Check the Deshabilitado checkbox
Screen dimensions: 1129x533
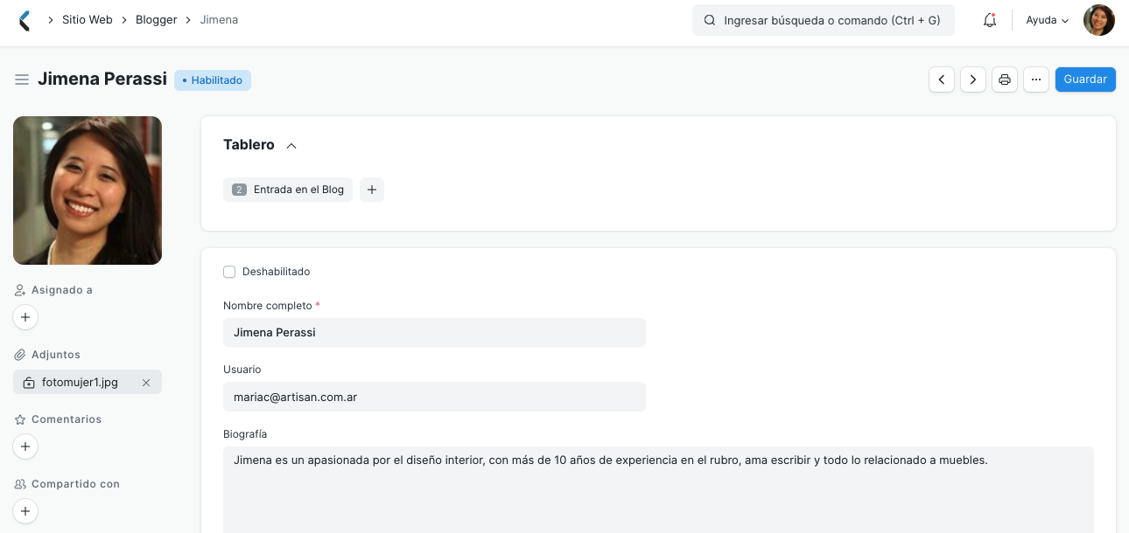point(229,272)
